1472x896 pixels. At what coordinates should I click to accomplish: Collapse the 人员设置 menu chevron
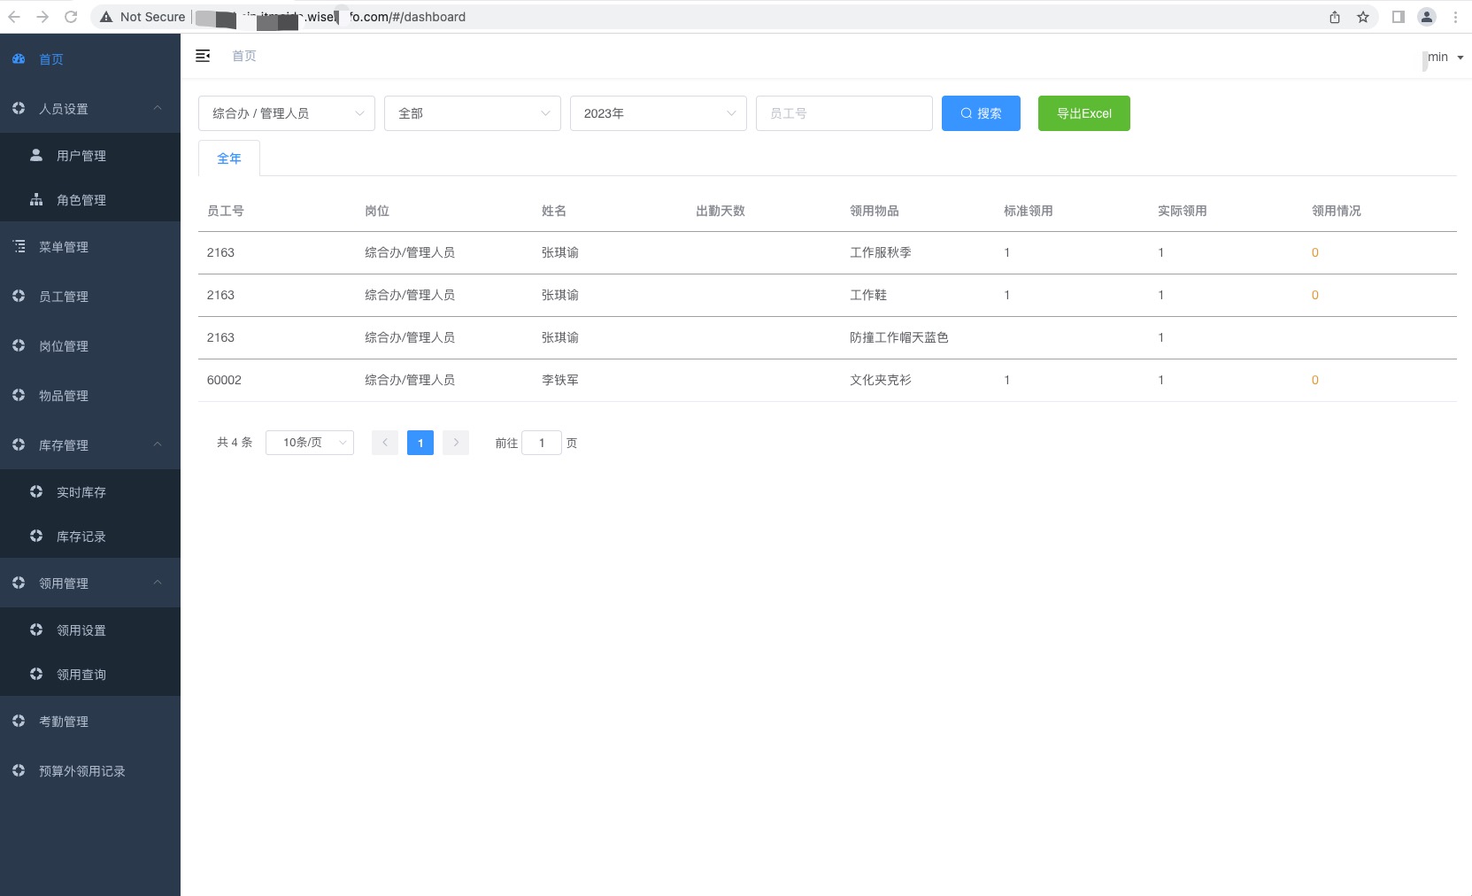(158, 108)
